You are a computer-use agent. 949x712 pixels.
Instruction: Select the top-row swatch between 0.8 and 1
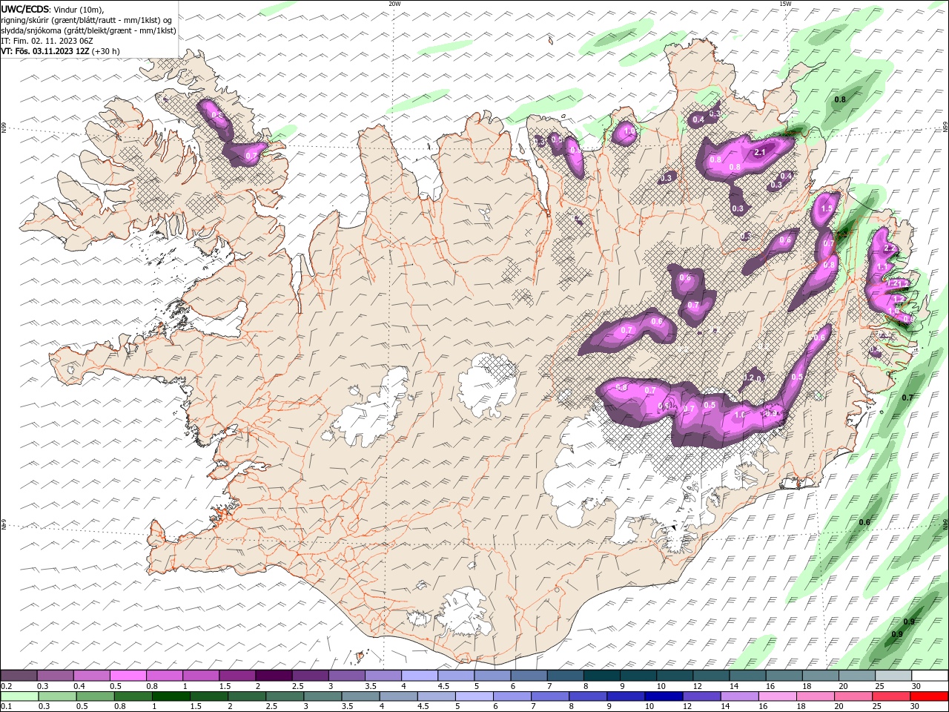[164, 676]
